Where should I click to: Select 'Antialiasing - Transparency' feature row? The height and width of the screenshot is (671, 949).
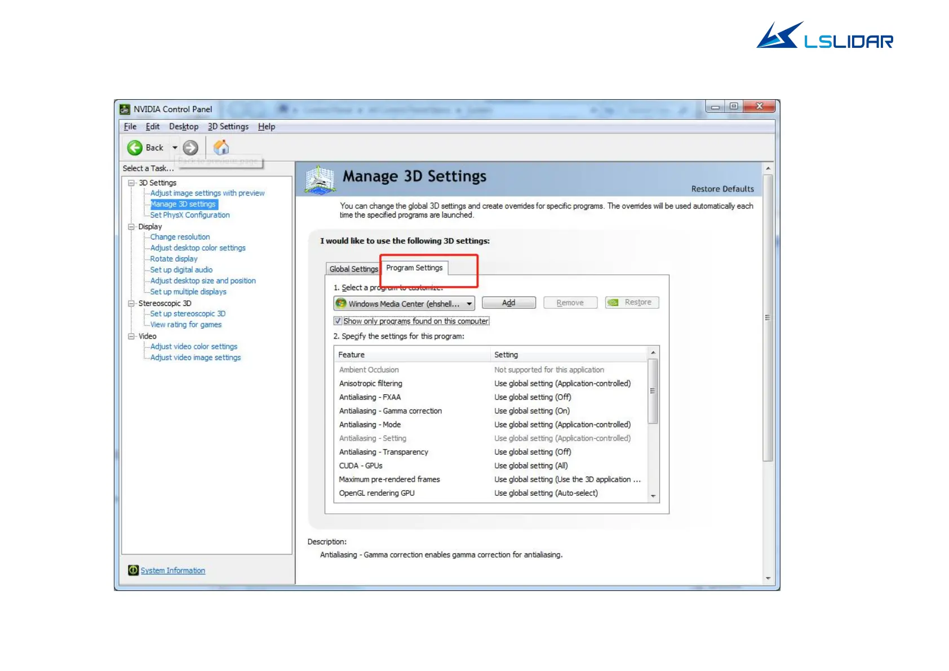point(491,452)
